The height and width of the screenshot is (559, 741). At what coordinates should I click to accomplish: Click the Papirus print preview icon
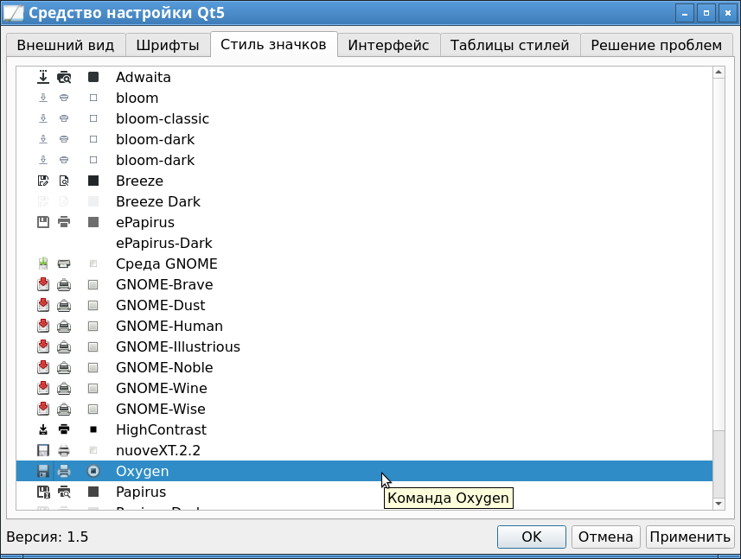click(64, 492)
